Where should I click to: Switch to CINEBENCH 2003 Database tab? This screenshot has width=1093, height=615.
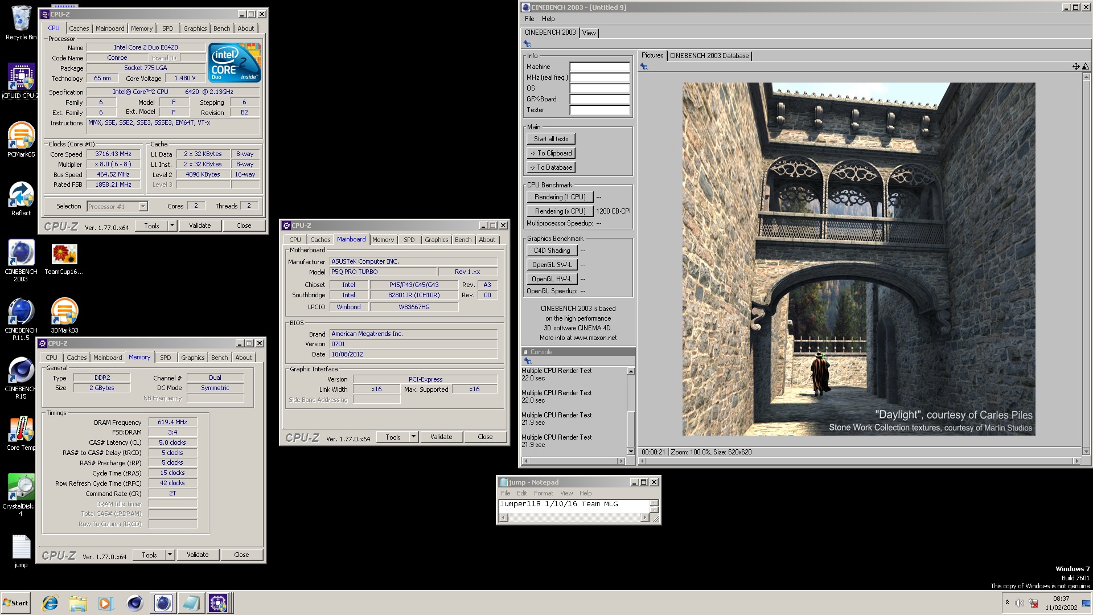(709, 56)
